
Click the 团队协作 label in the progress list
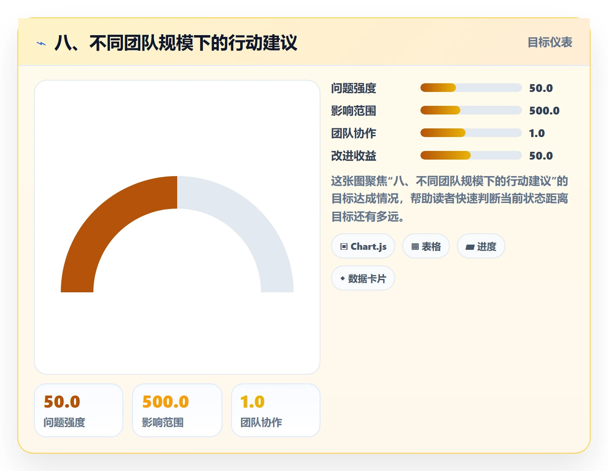[x=354, y=133]
